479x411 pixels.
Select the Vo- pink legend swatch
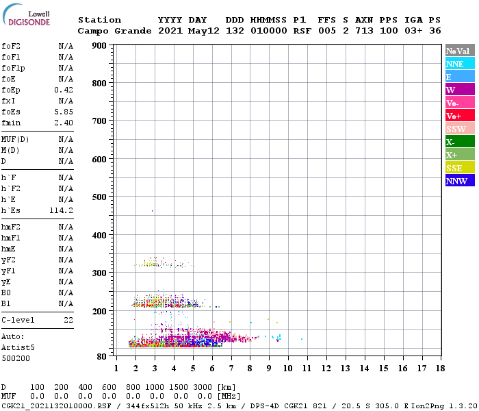460,103
